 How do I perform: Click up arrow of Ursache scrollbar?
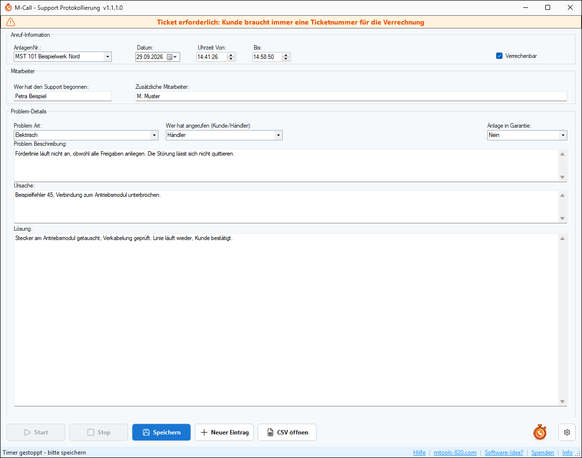[562, 195]
